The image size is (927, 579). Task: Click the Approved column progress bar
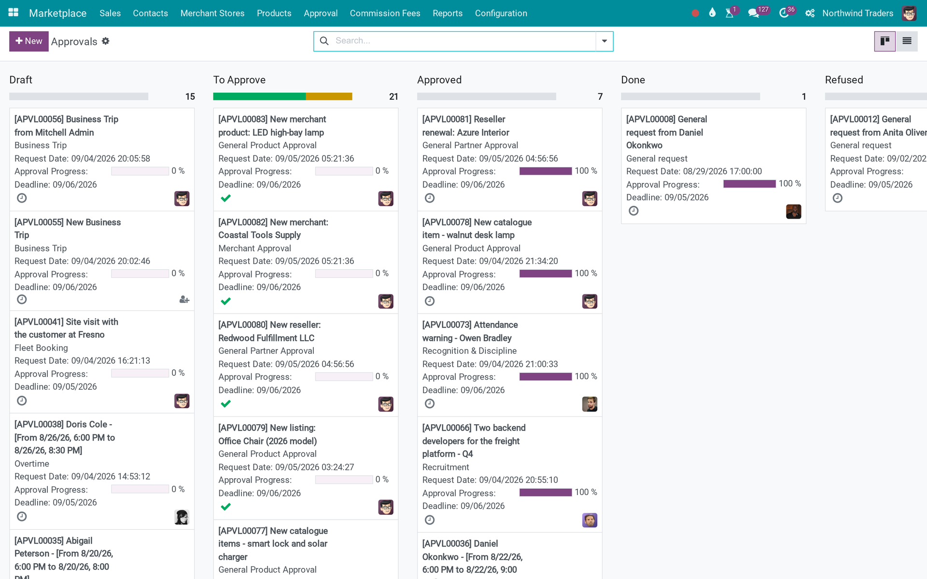(x=487, y=96)
